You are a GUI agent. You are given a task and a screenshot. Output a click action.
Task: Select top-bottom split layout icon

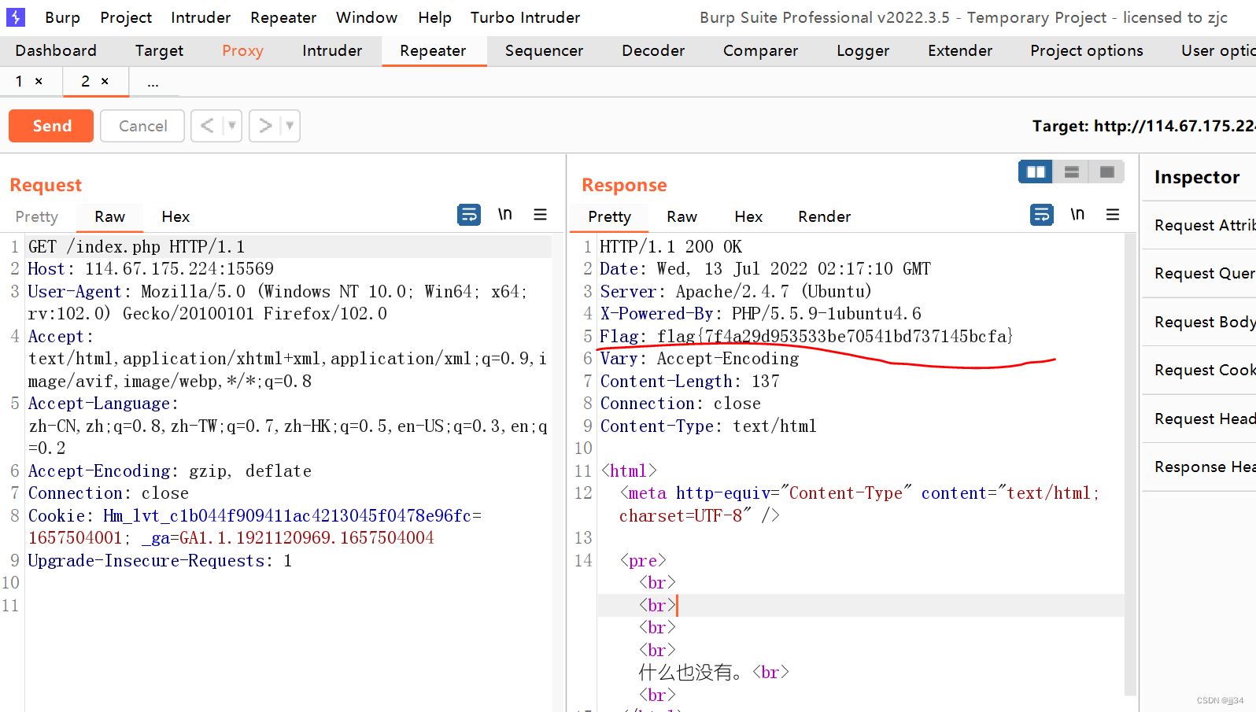1071,172
